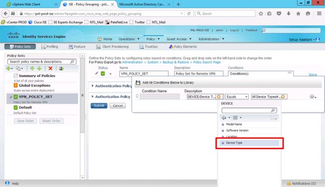Click the Cancel button

click(x=118, y=106)
